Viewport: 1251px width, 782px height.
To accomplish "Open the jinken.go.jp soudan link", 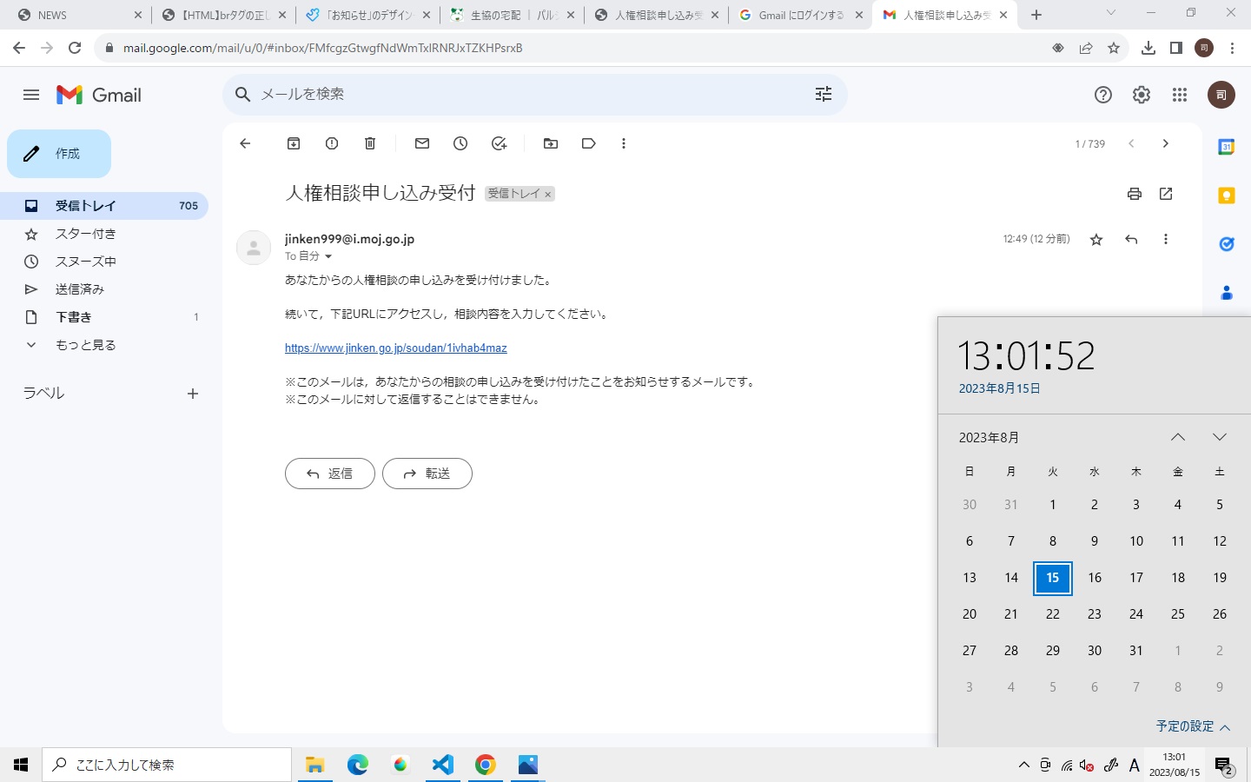I will pos(396,348).
